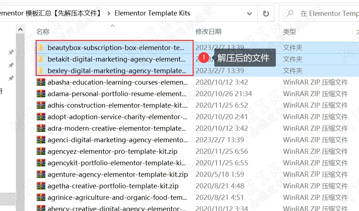Click the first pinned quick-access pin icon

11,53
